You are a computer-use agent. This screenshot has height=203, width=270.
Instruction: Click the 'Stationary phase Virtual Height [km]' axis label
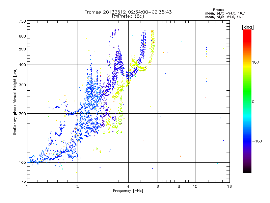pos(15,101)
